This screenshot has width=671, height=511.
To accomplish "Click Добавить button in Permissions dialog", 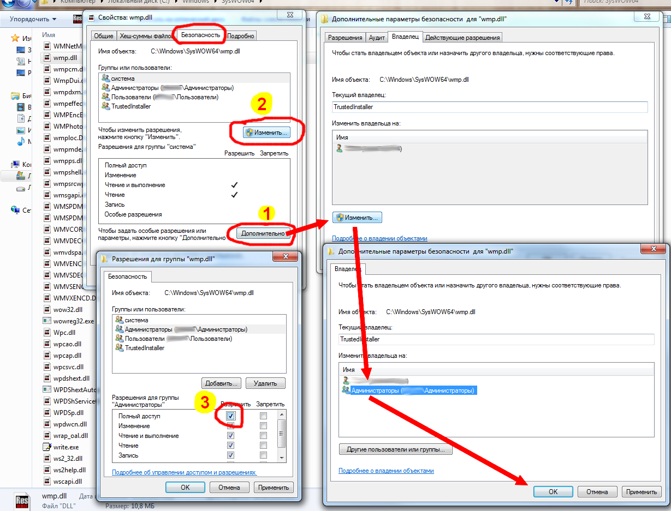I will point(222,383).
